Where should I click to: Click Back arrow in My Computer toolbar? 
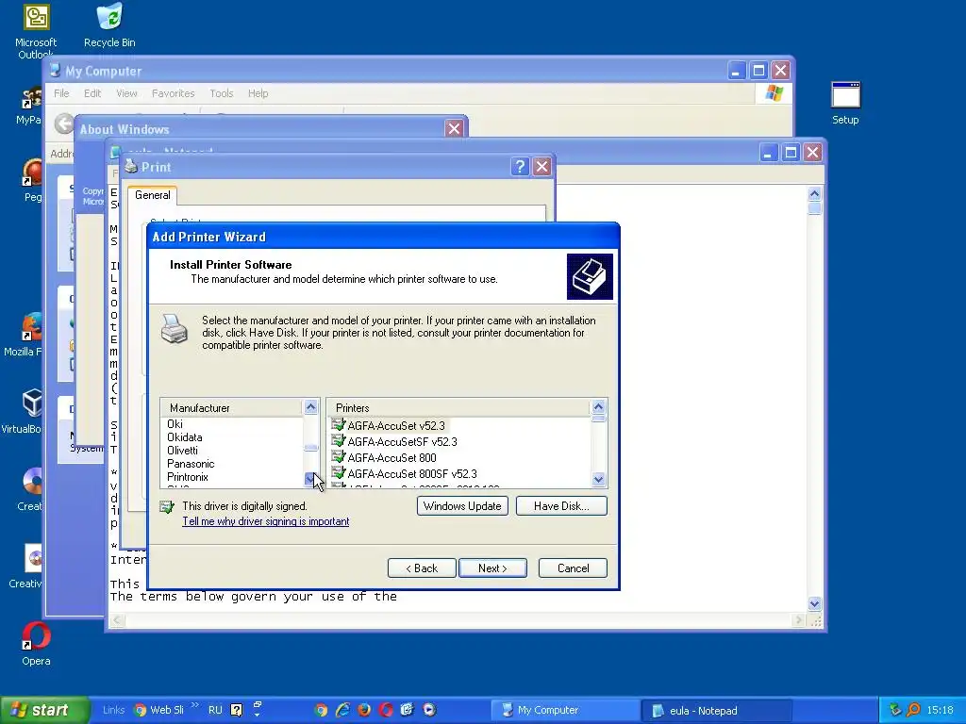[x=64, y=123]
